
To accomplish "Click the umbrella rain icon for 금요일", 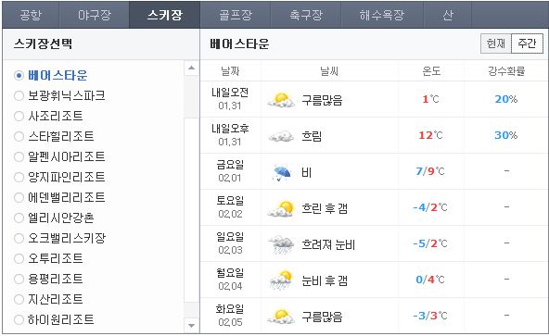I will [x=282, y=172].
